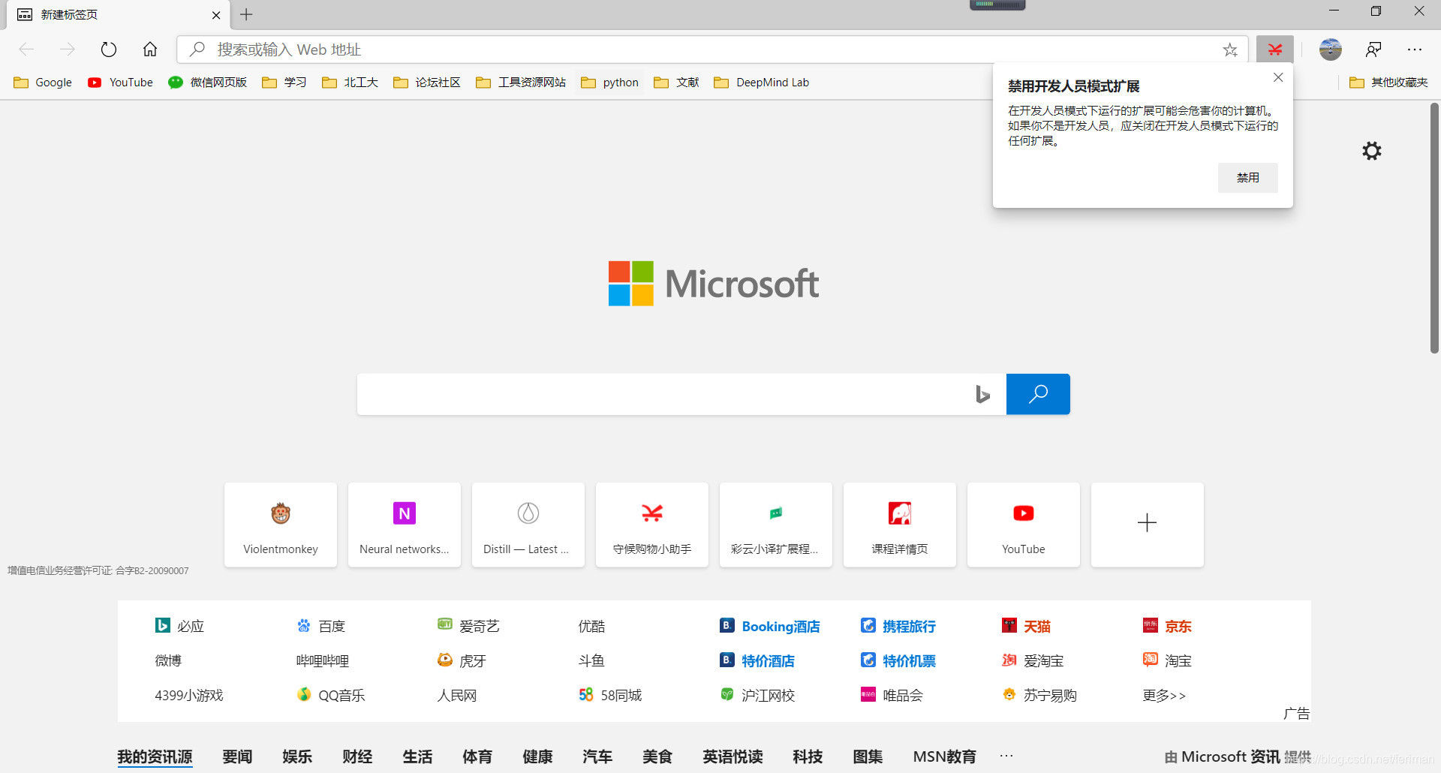Open the 优酷 link
Viewport: 1441px width, 773px height.
coord(591,626)
